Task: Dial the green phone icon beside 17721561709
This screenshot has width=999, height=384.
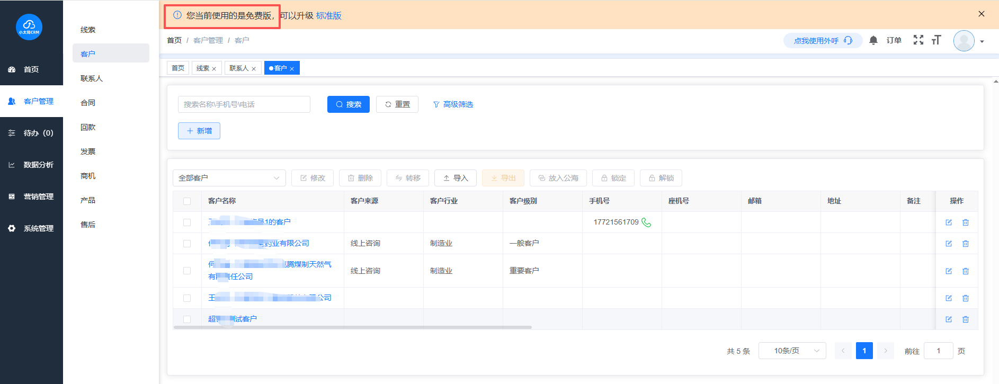Action: click(x=646, y=222)
